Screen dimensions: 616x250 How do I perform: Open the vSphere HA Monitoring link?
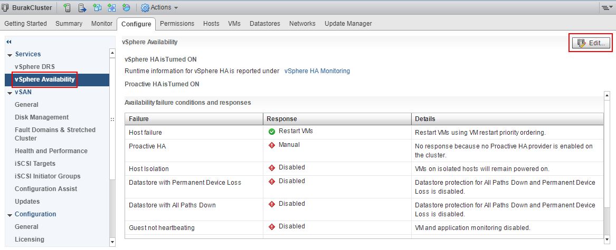(x=317, y=71)
